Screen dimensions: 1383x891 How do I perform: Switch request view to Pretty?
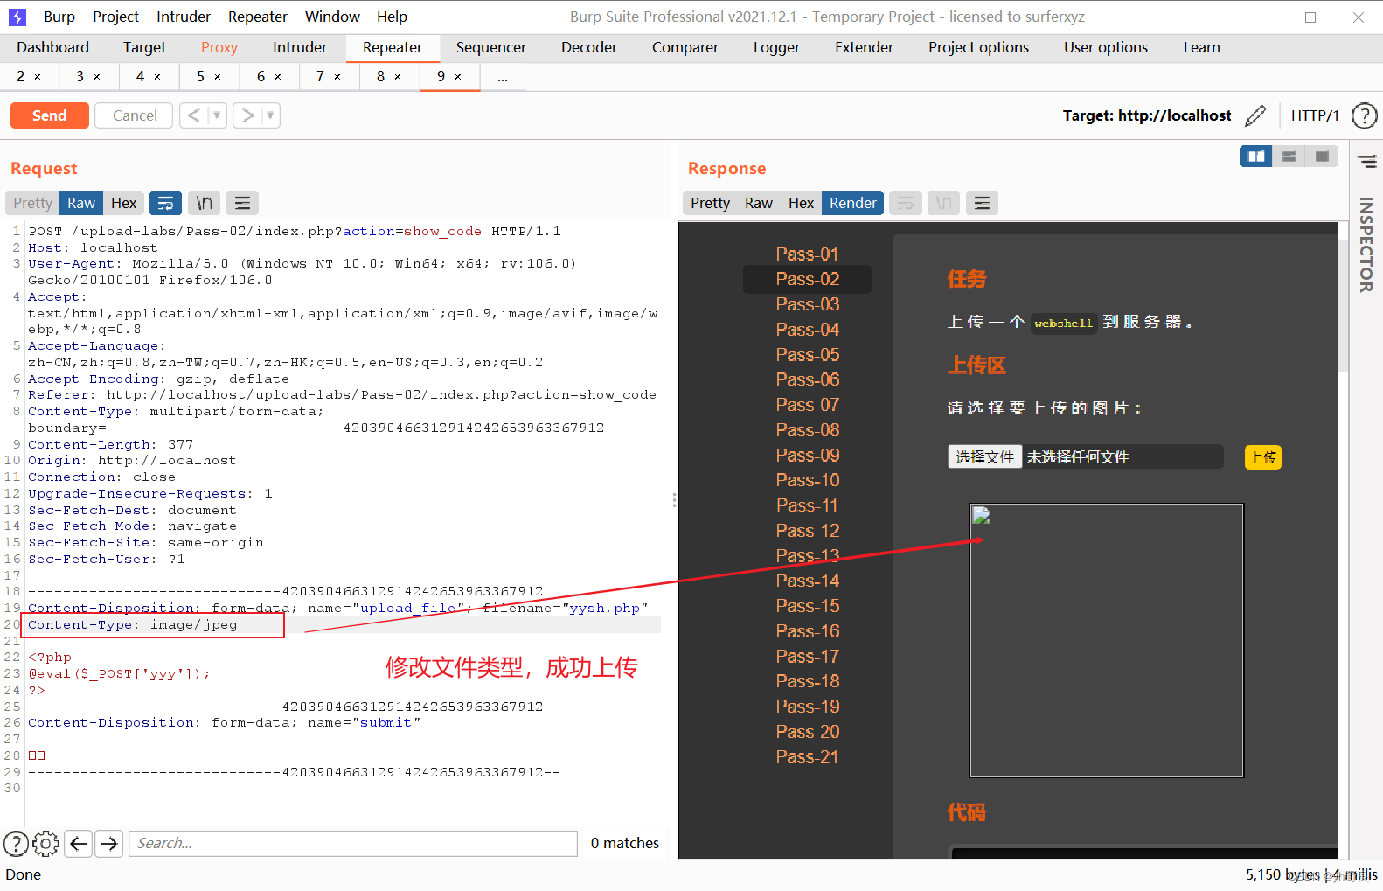(32, 203)
